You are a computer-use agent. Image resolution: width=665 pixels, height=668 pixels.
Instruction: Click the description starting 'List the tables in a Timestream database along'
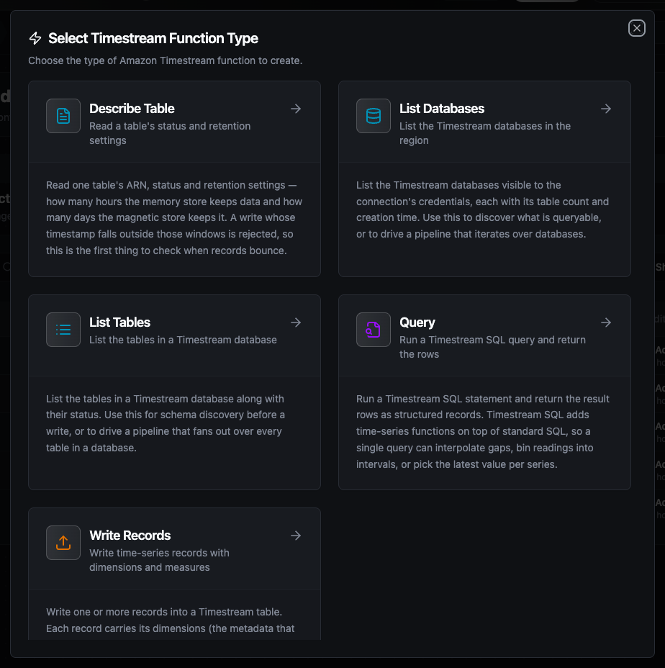pos(166,423)
